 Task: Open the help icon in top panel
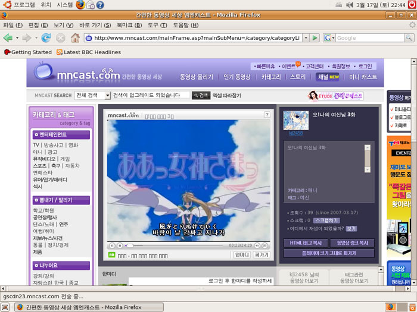tap(100, 5)
